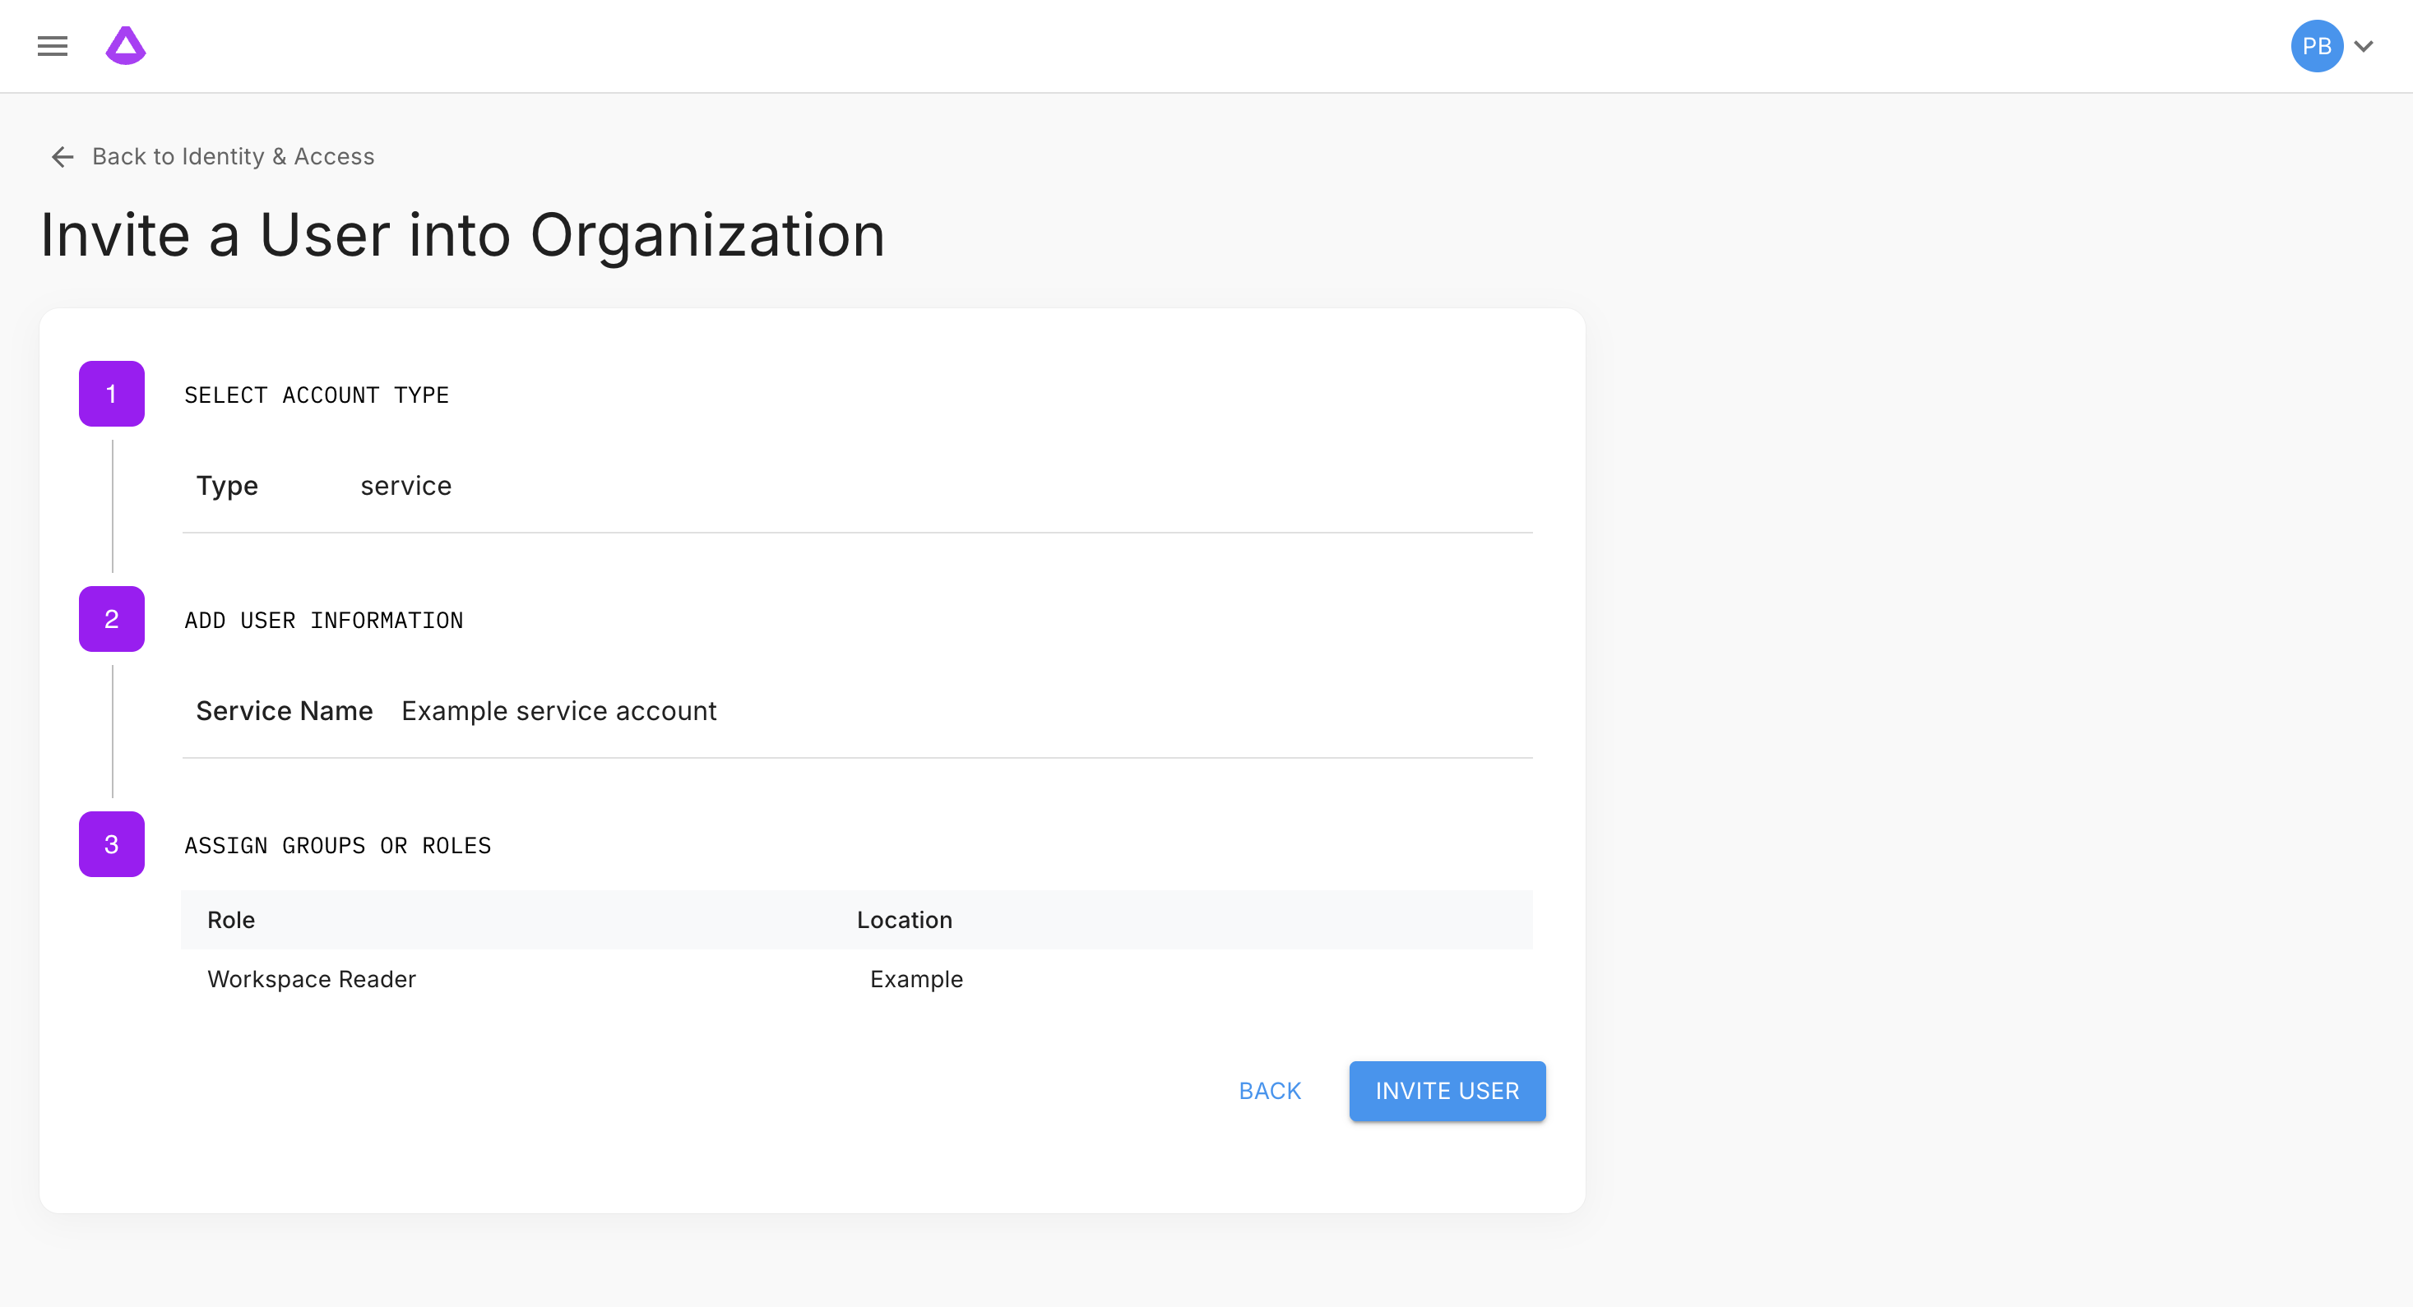Click the step 3 number badge

(112, 844)
